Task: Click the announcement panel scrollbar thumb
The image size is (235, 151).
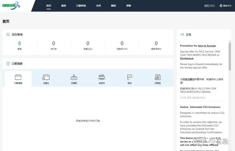Action: coord(230,56)
